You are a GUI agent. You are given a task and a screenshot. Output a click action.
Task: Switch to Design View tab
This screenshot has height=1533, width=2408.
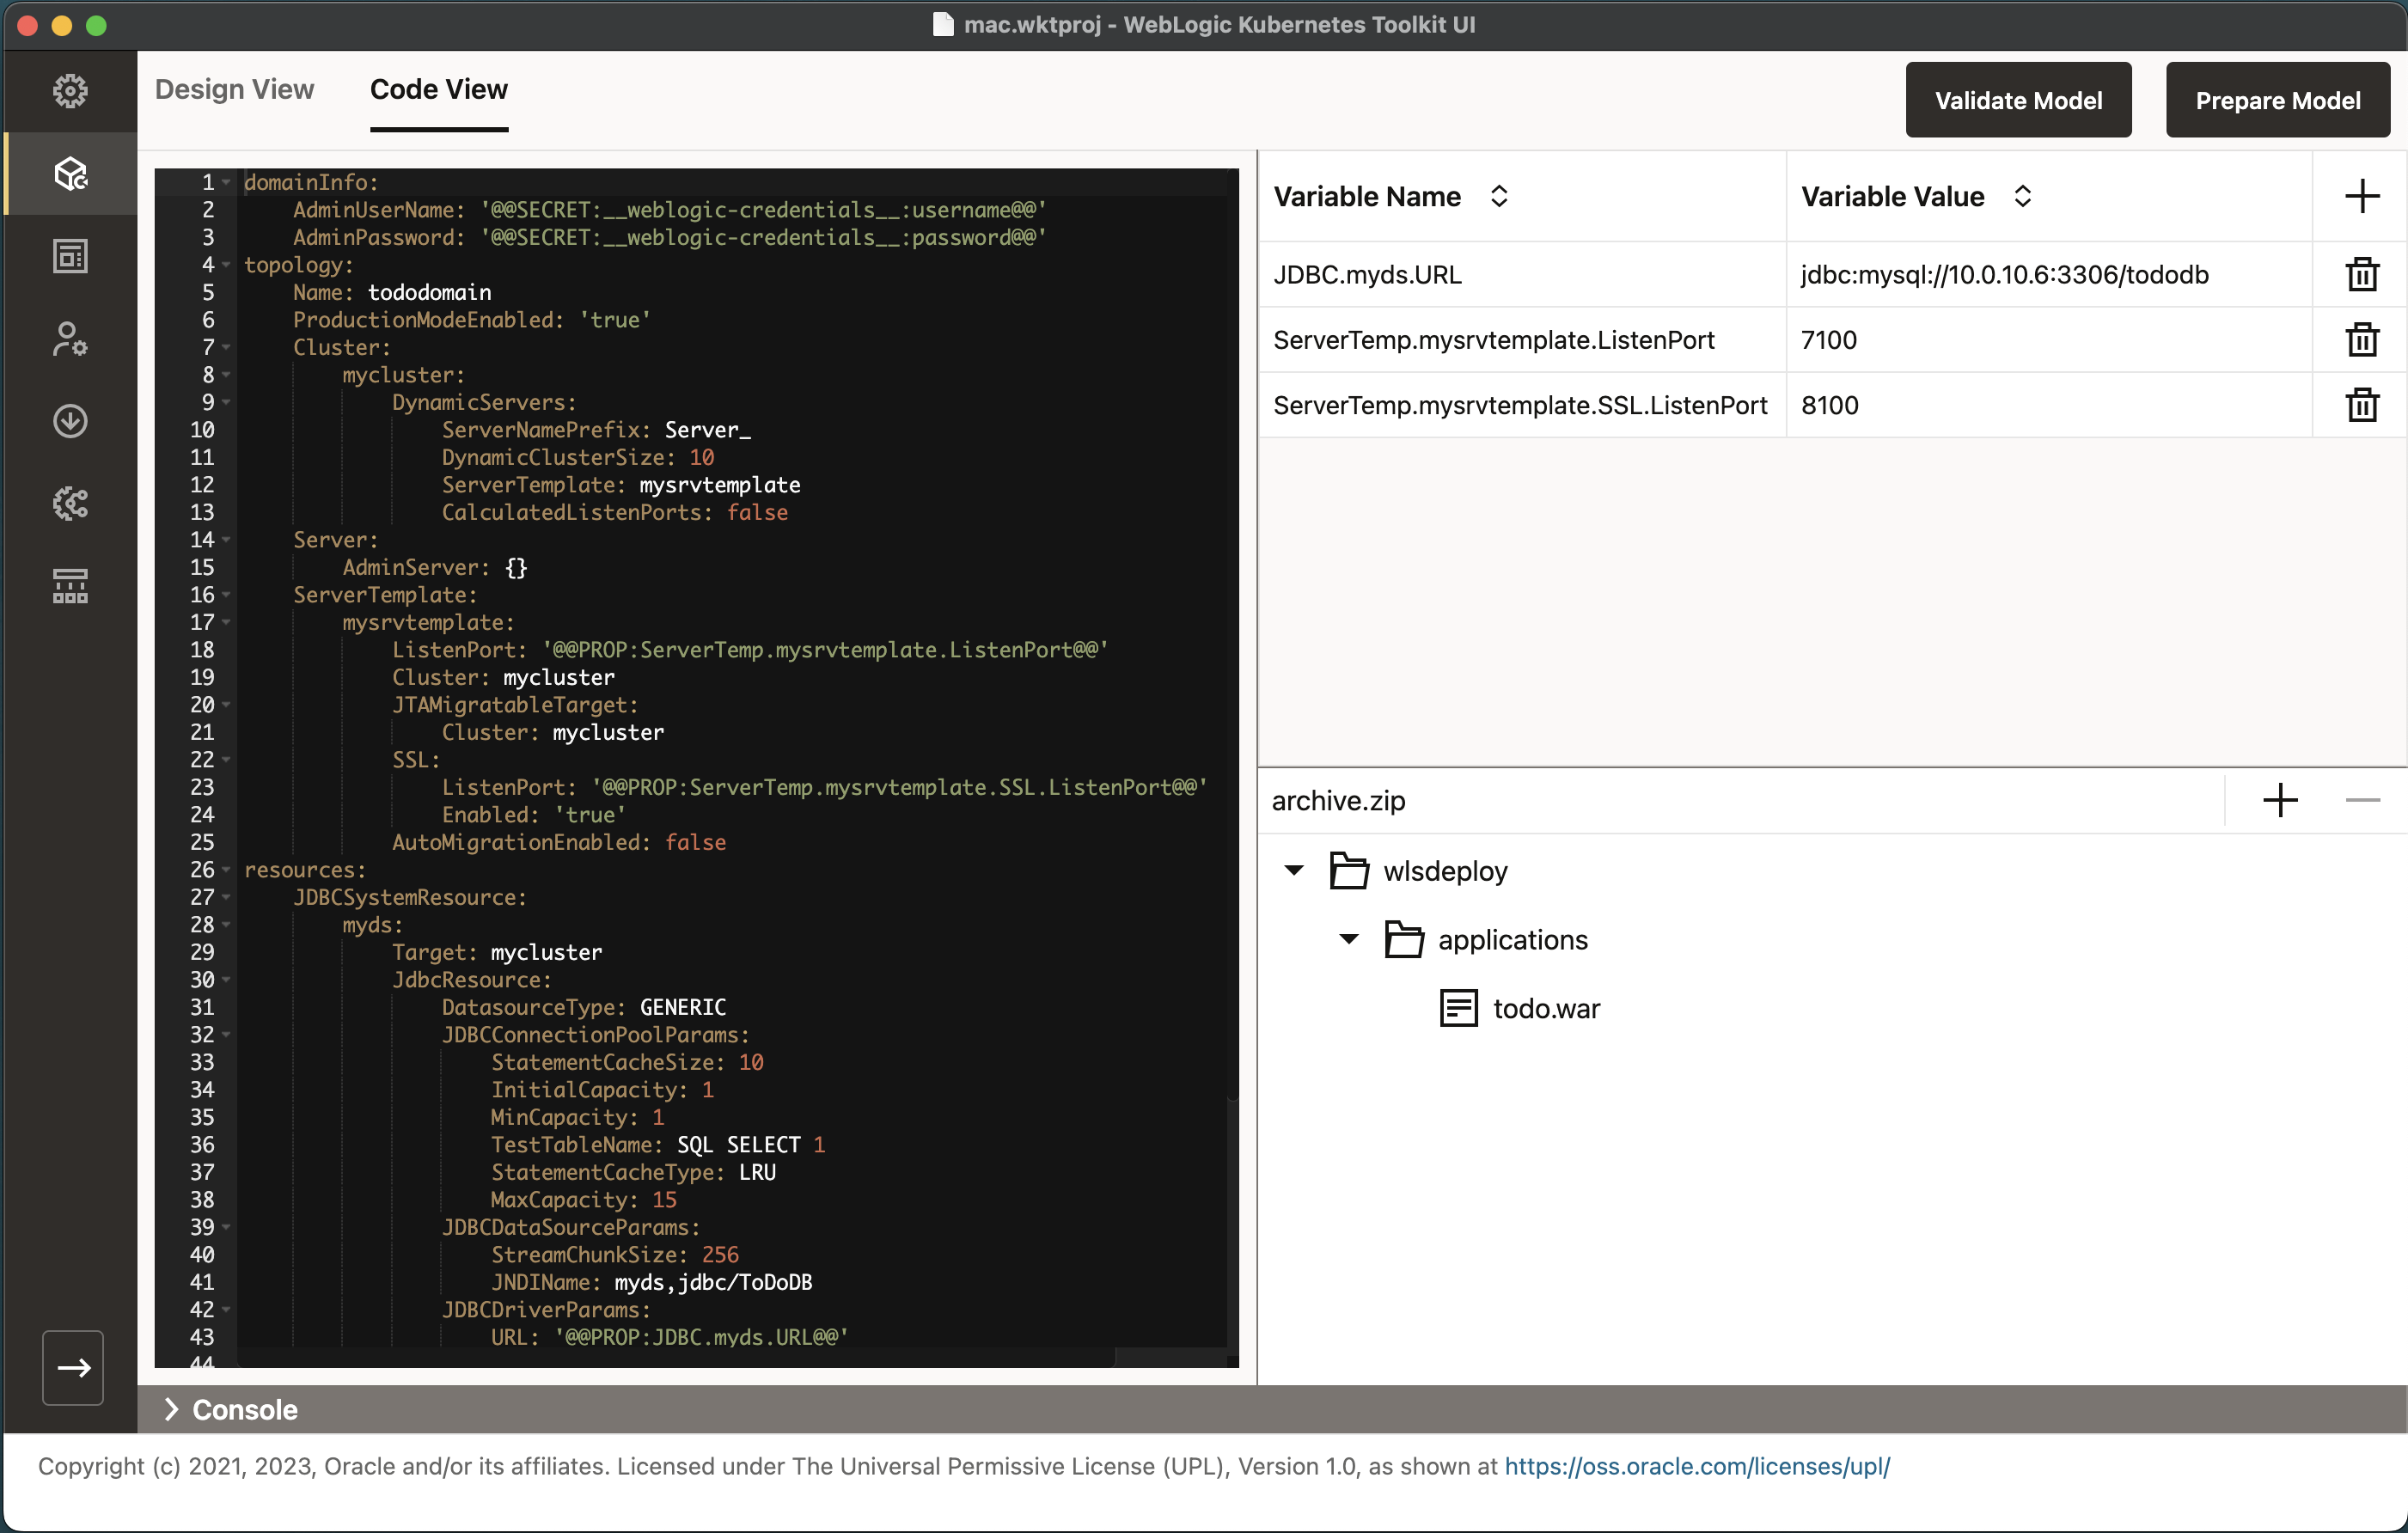(234, 89)
